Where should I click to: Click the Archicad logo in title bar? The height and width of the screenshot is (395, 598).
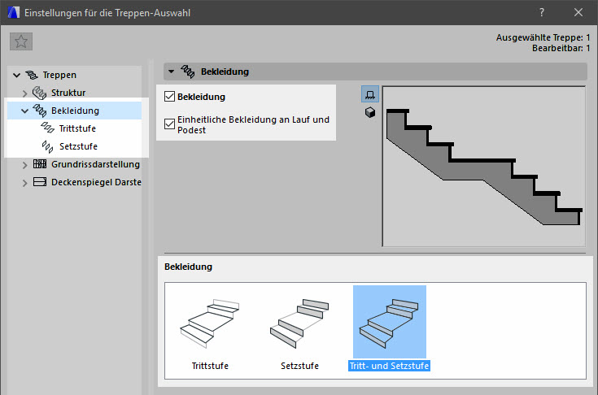(x=13, y=12)
